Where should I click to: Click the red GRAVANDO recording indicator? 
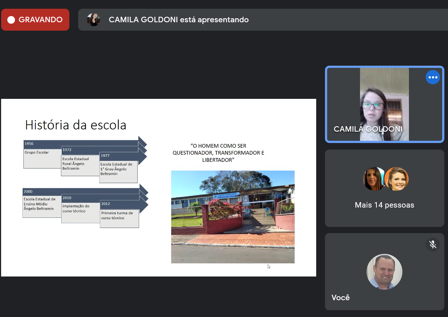click(35, 20)
